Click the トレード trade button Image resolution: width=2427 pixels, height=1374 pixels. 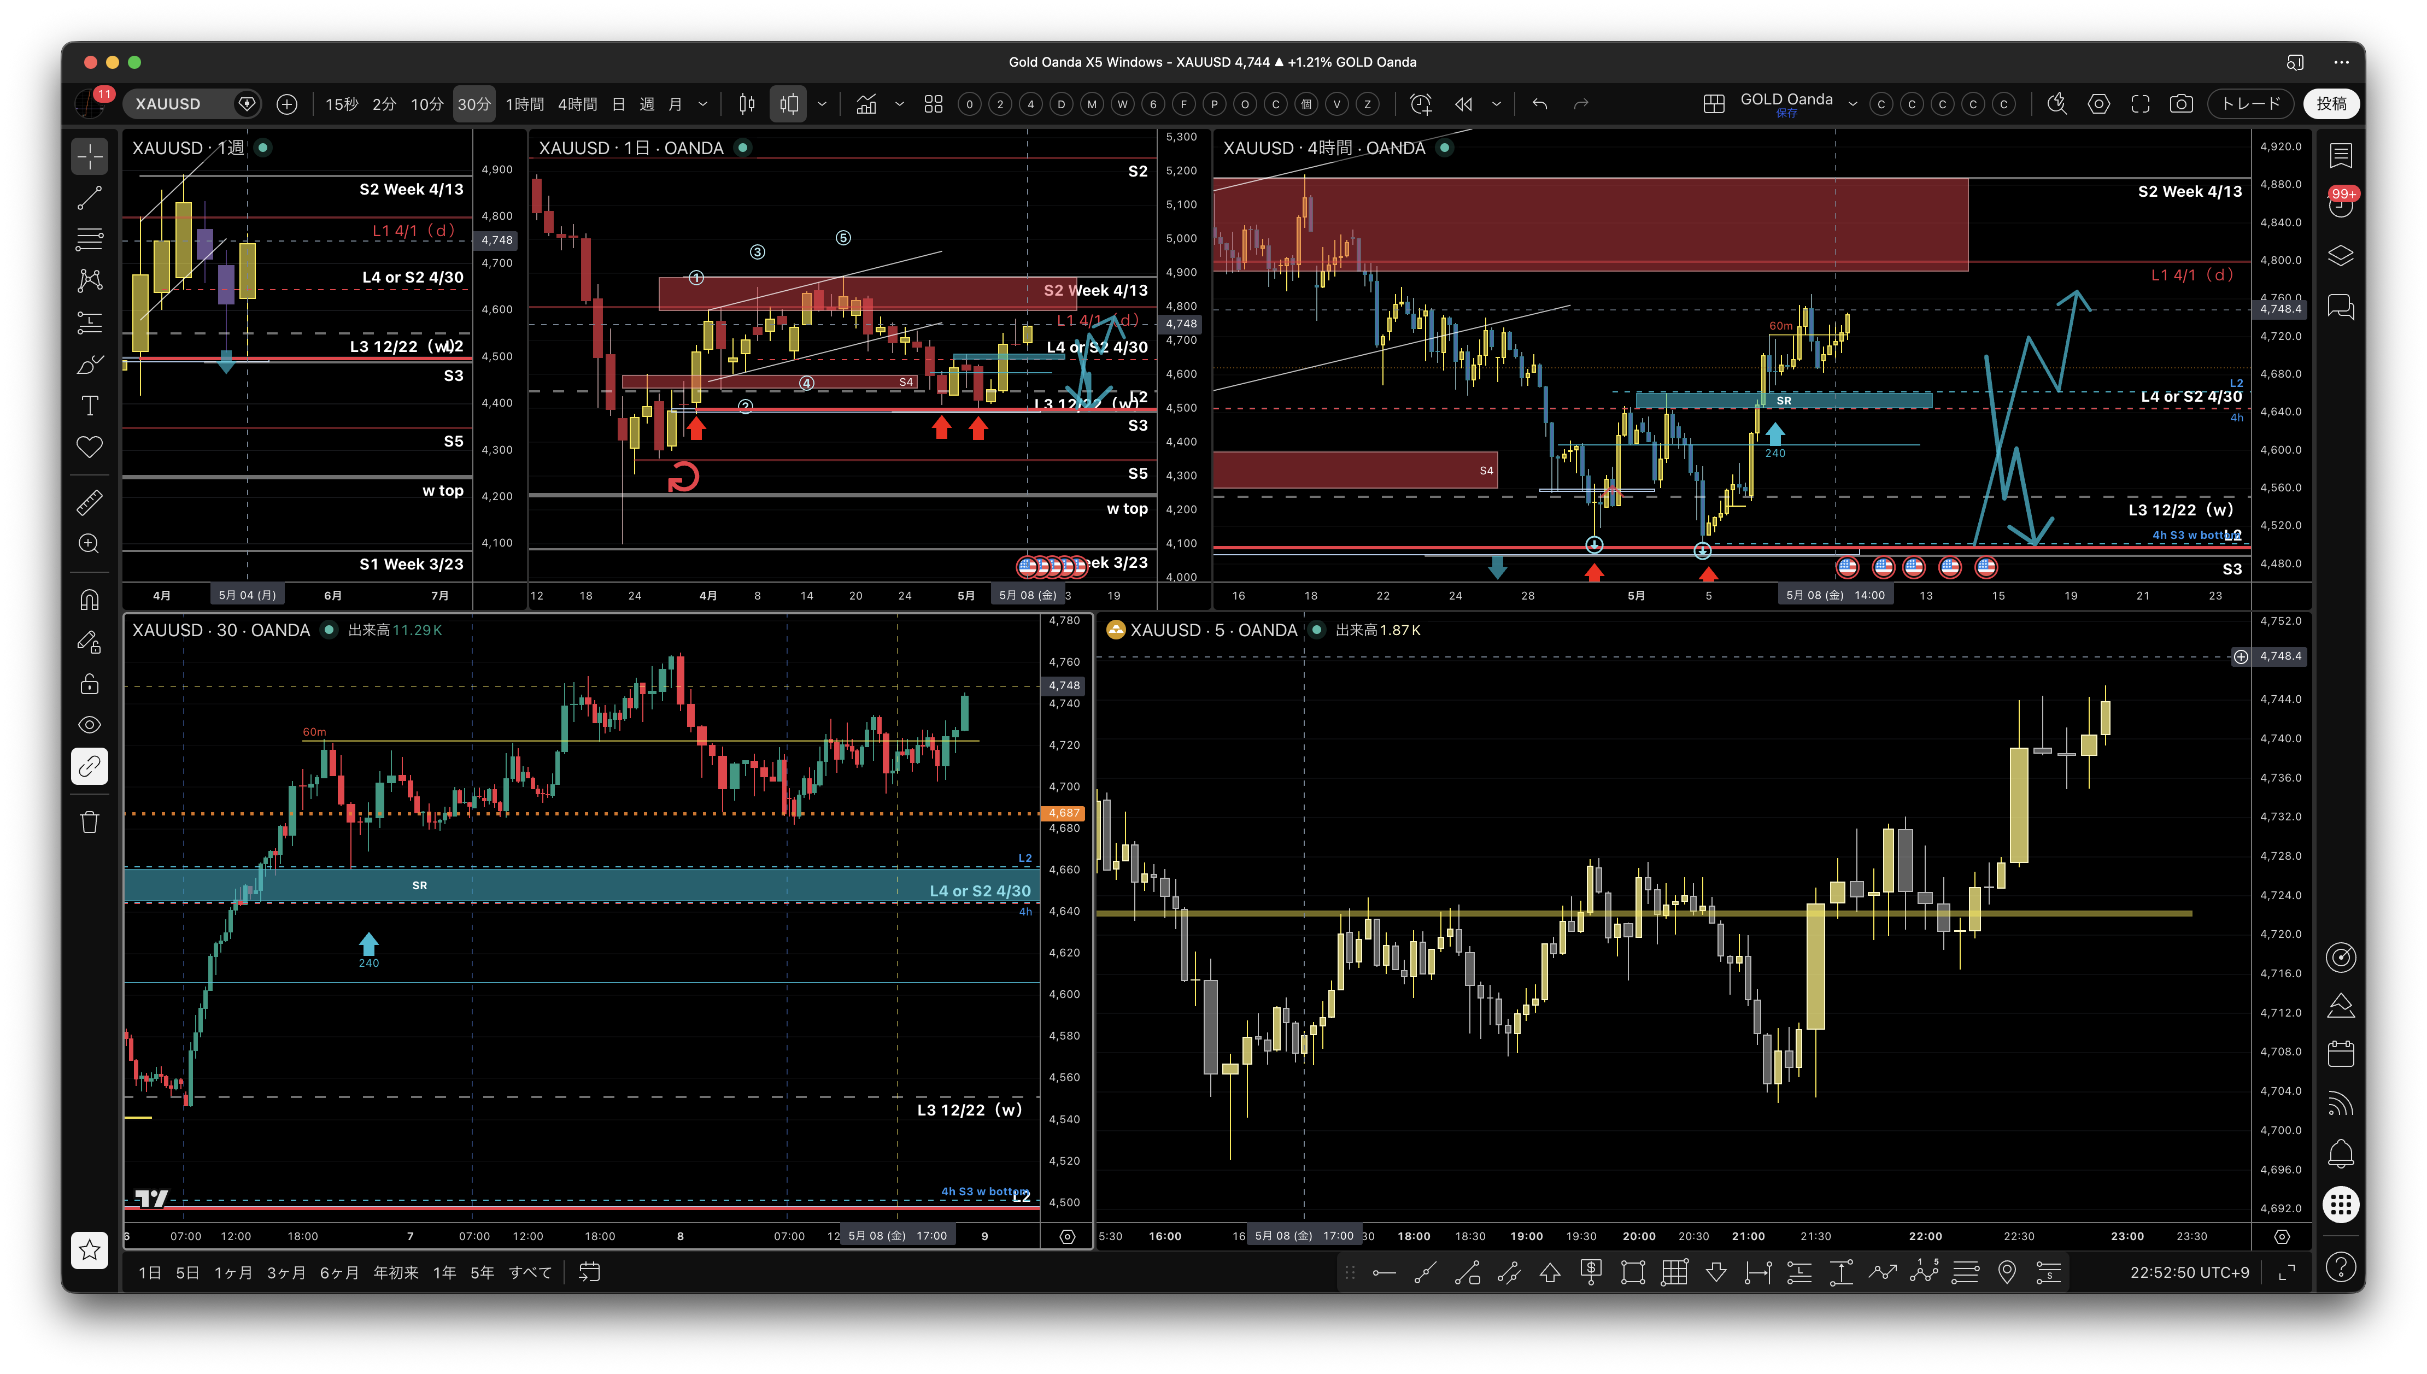click(2250, 104)
